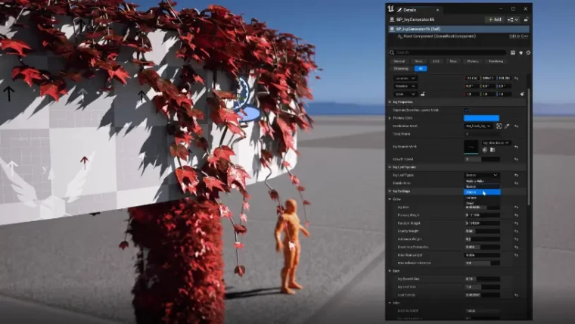Reset Random Weight to default
575x324 pixels.
[x=516, y=223]
